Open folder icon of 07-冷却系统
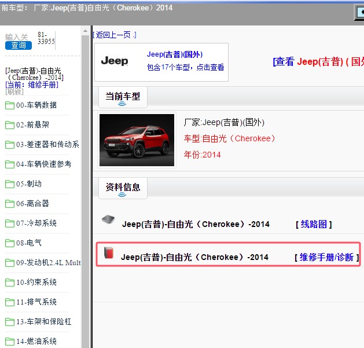 coord(10,224)
